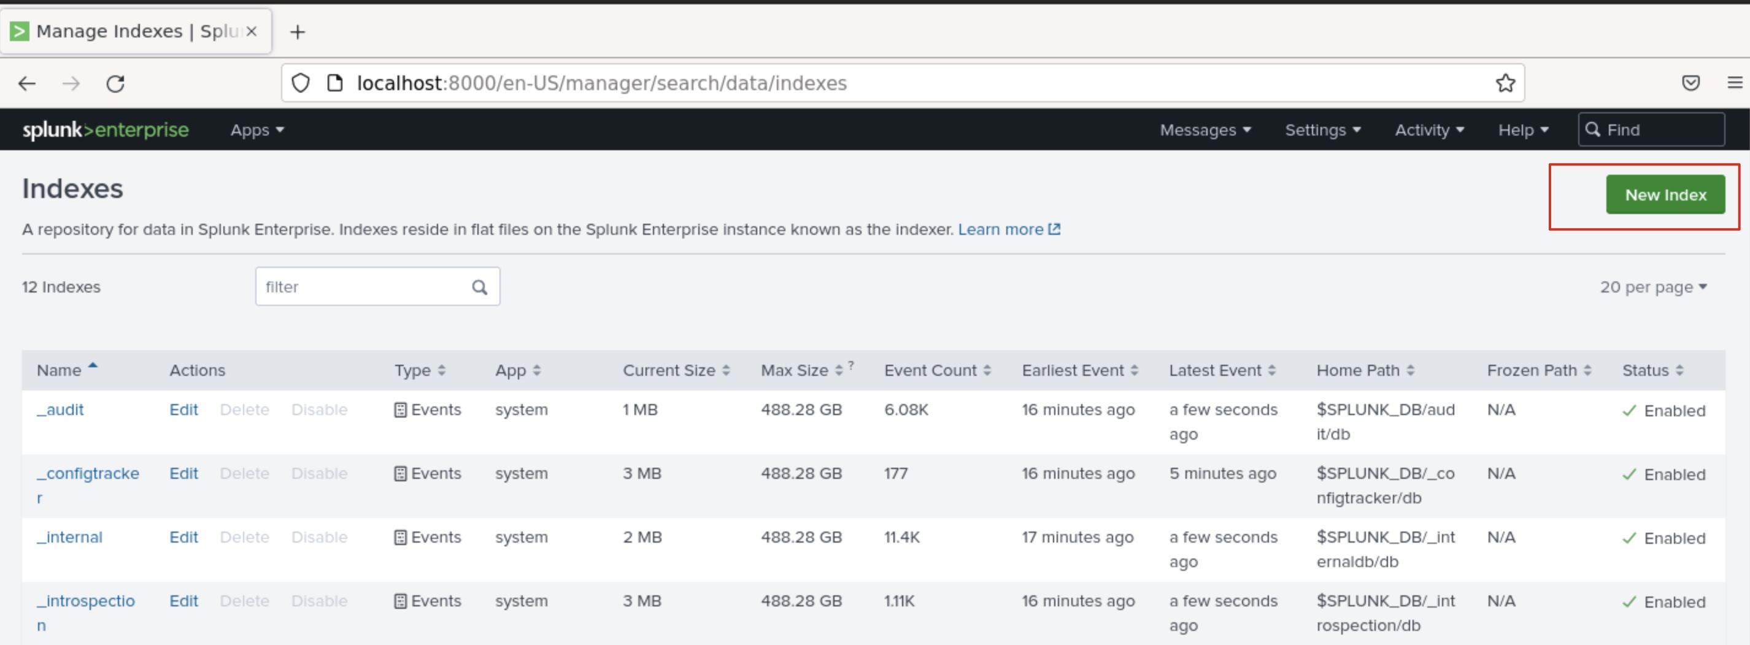Edit the _audit index
Image resolution: width=1750 pixels, height=645 pixels.
[x=183, y=410]
